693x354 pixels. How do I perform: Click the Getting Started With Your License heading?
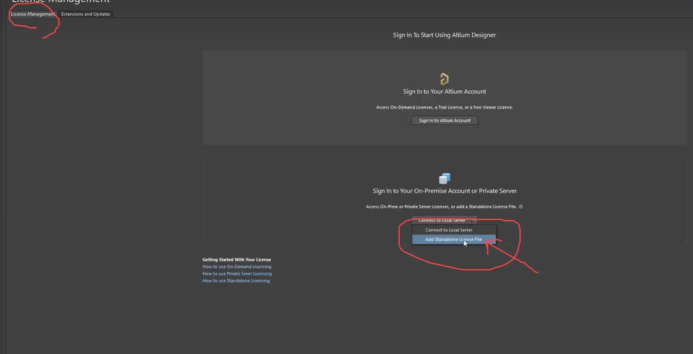coord(236,260)
